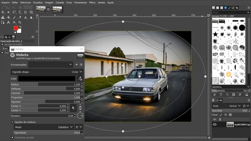The image size is (251, 141).
Task: Open the Camada menu
Action: point(60,3)
